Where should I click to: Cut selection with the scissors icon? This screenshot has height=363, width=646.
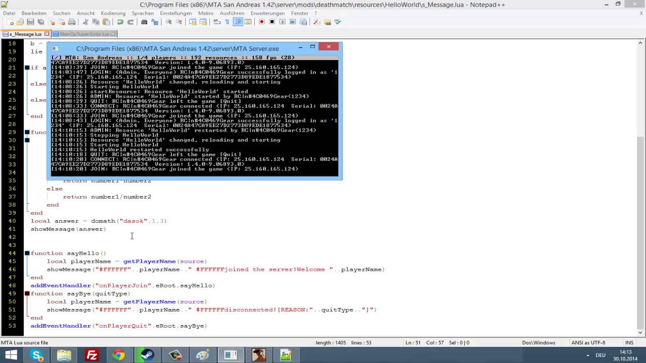click(x=85, y=22)
